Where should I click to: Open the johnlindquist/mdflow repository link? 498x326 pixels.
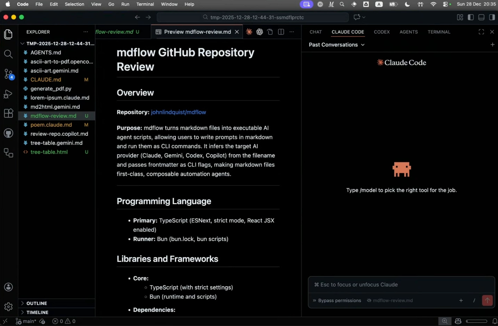tap(178, 112)
